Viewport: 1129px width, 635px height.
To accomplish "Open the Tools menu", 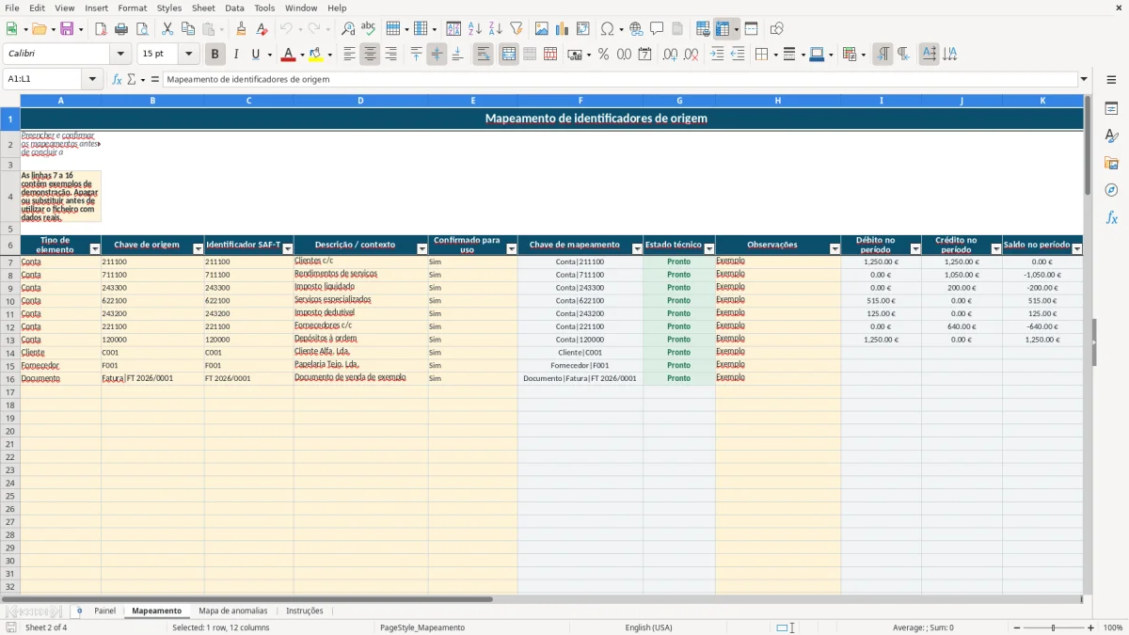I will pyautogui.click(x=264, y=8).
